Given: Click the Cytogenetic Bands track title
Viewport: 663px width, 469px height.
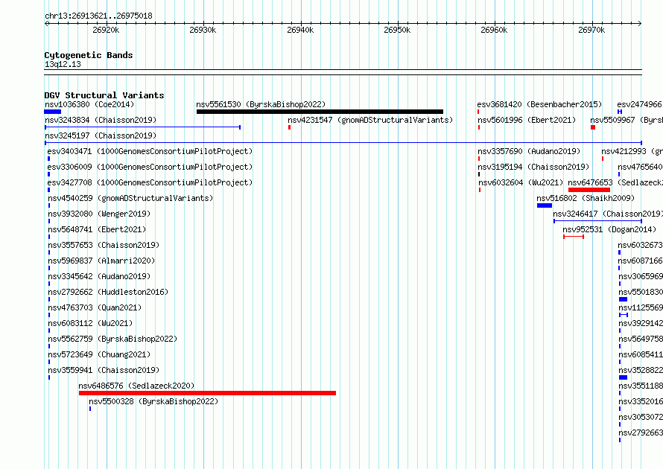Looking at the screenshot, I should pos(89,55).
